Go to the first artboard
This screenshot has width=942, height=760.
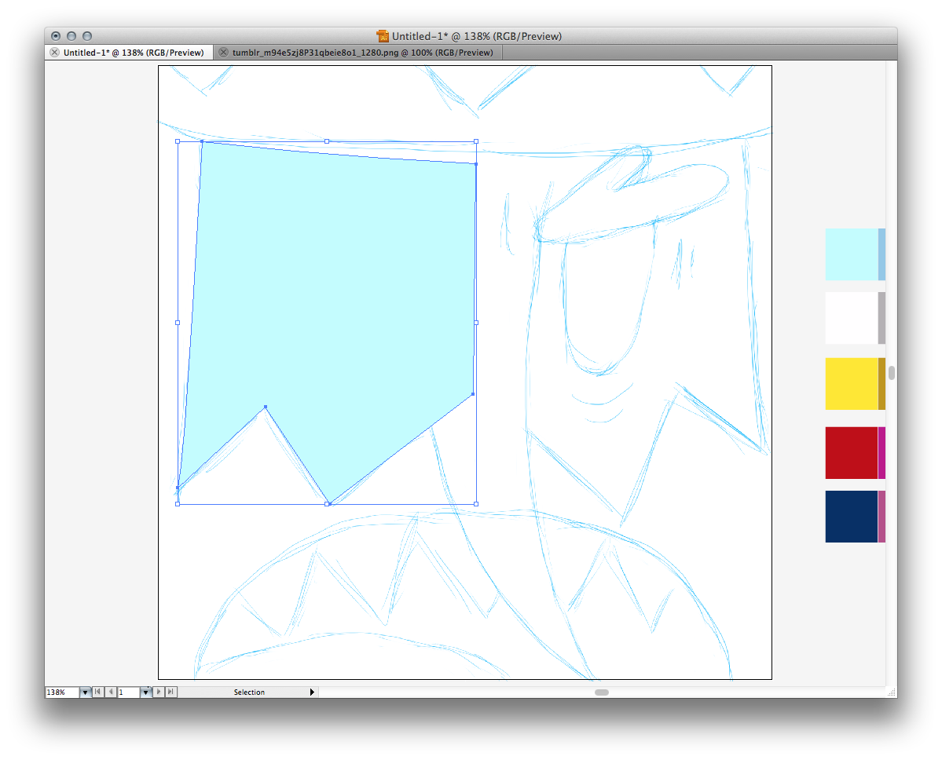pos(97,692)
